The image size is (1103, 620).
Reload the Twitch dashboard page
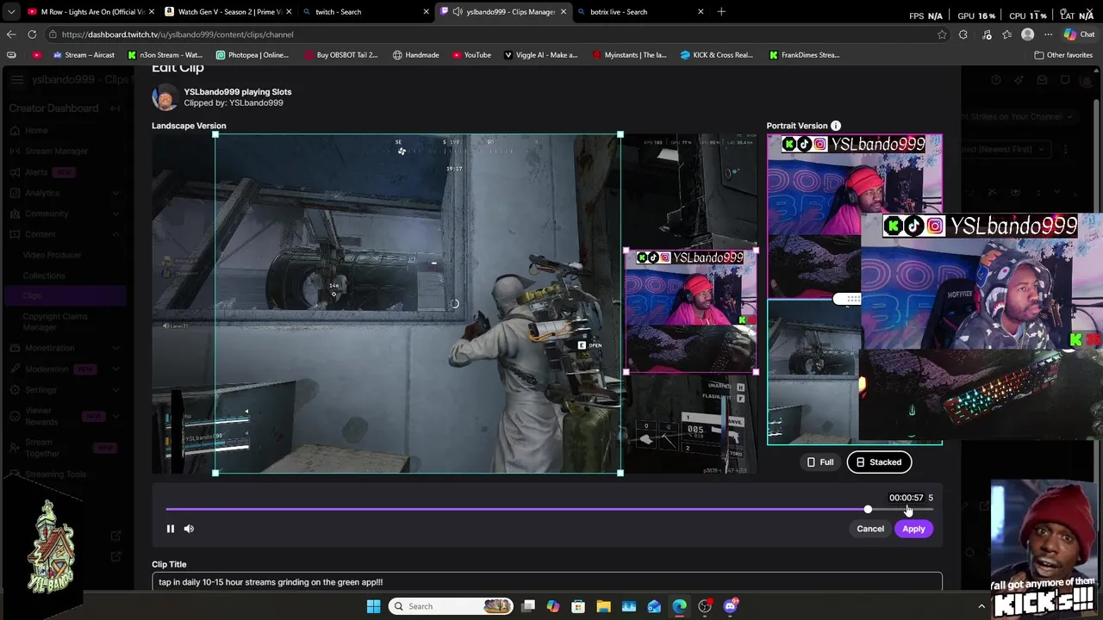tap(32, 34)
